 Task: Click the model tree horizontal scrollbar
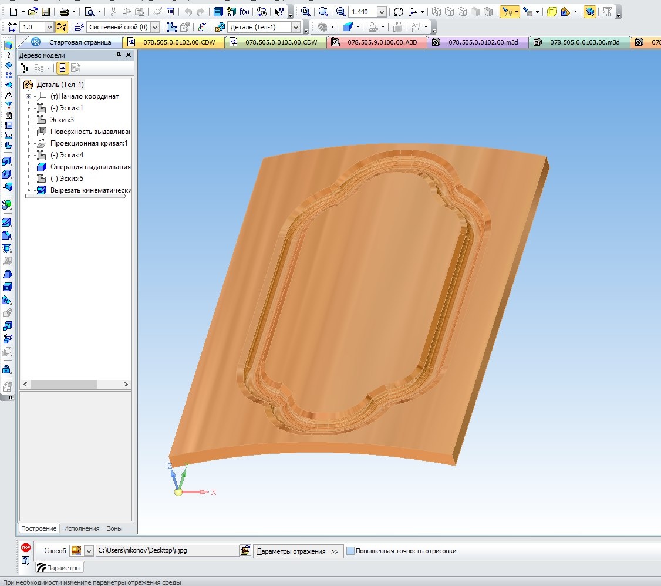pos(63,384)
